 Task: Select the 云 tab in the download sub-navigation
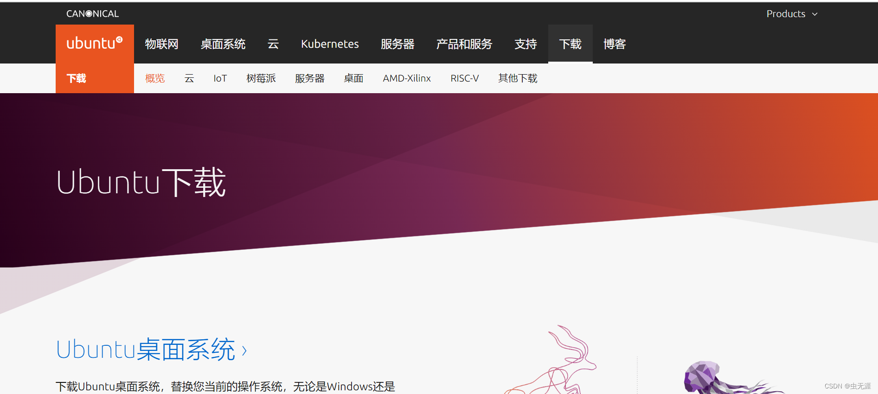pos(189,78)
